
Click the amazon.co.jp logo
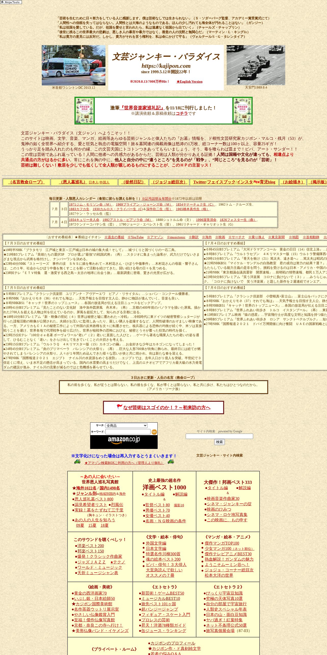coord(124,440)
